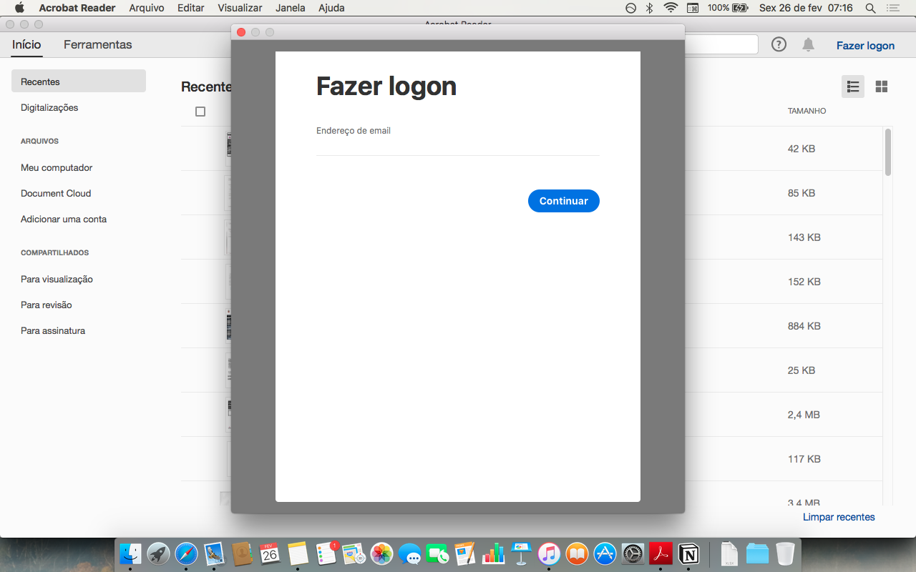Open the Janela menu
Viewport: 916px width, 572px height.
tap(290, 8)
